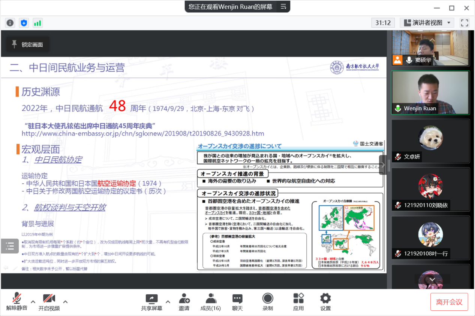Open the Apps (应用) panel
This screenshot has width=475, height=316.
(x=298, y=302)
